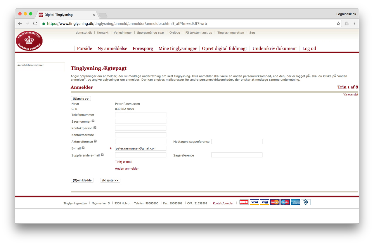Screen dimensions: 374x245
Task: Click Log ud in navigation
Action: (x=309, y=48)
